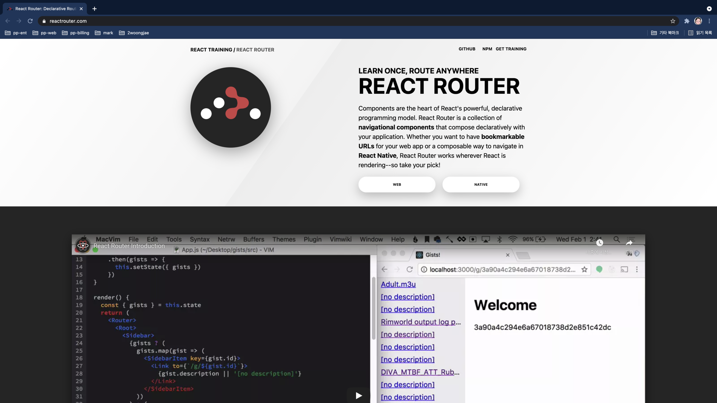Open the Chrome three-dot menu

coord(709,21)
